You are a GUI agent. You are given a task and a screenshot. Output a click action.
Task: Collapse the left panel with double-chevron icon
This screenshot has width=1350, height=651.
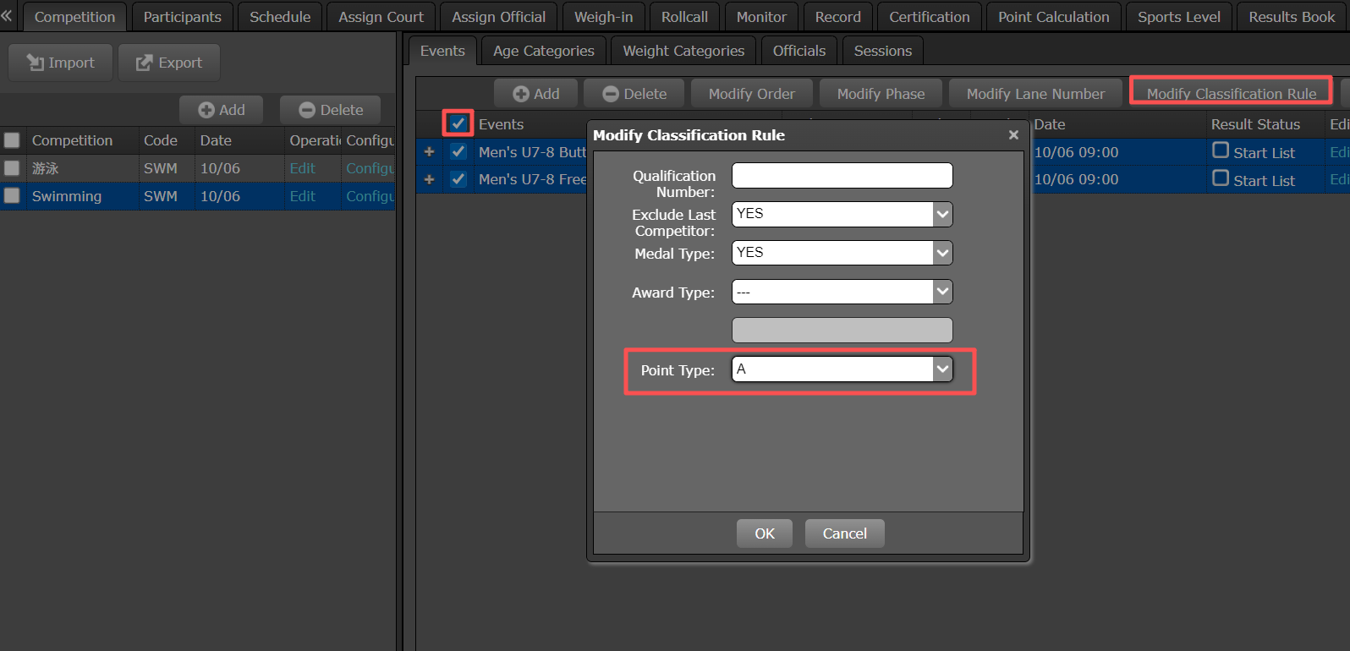7,16
